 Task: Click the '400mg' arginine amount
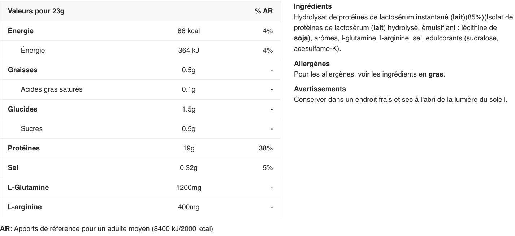(189, 207)
